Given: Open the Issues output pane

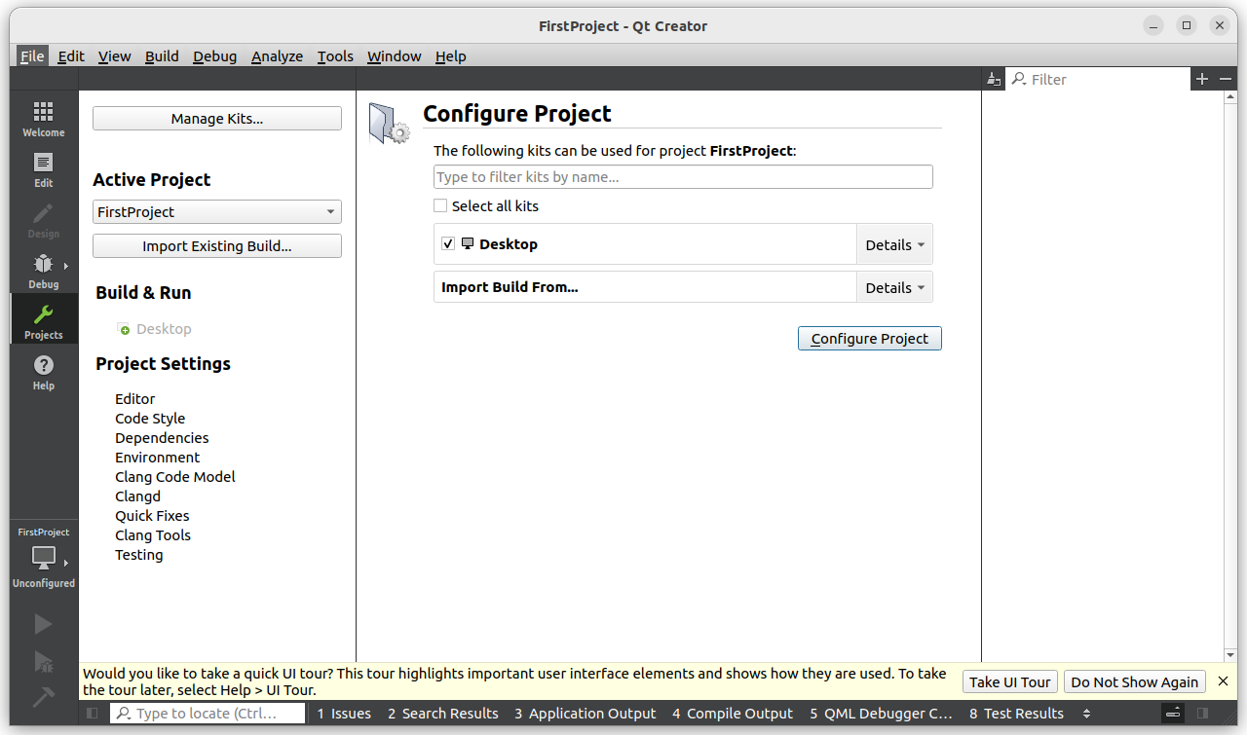Looking at the screenshot, I should 344,714.
